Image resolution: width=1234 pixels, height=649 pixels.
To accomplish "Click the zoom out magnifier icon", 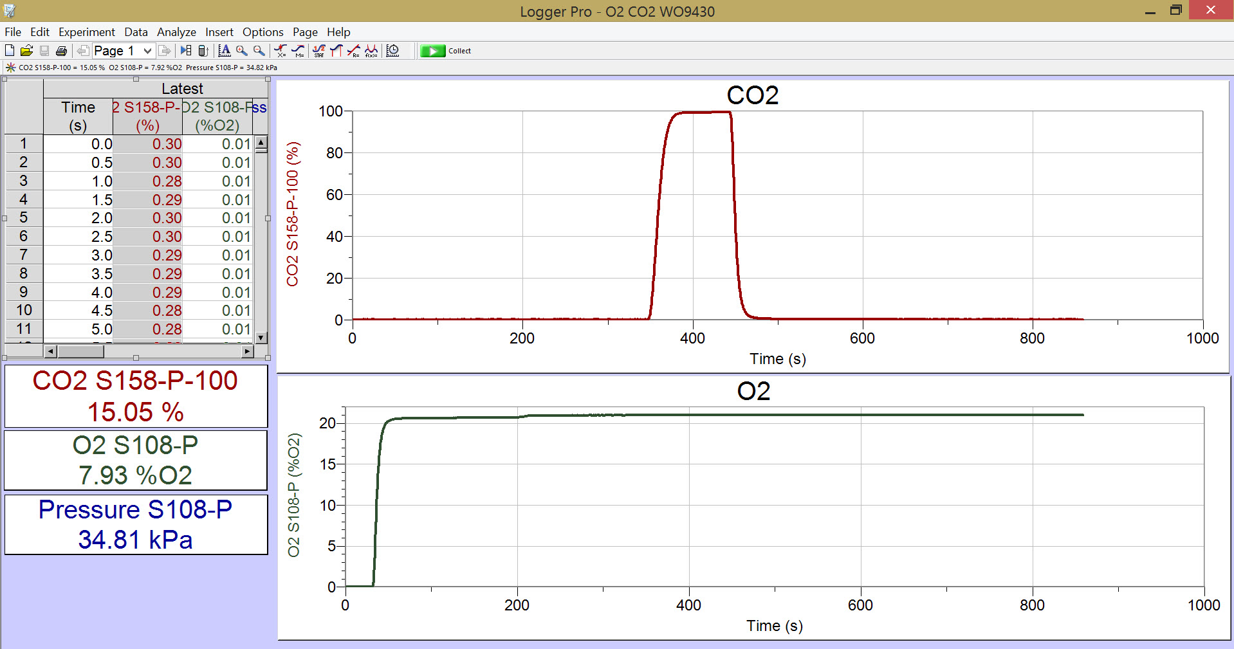I will [258, 50].
